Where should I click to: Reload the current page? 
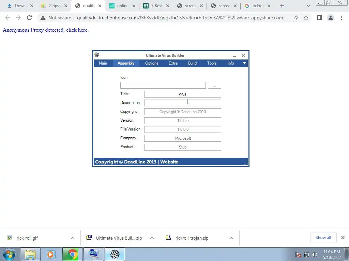[x=29, y=18]
